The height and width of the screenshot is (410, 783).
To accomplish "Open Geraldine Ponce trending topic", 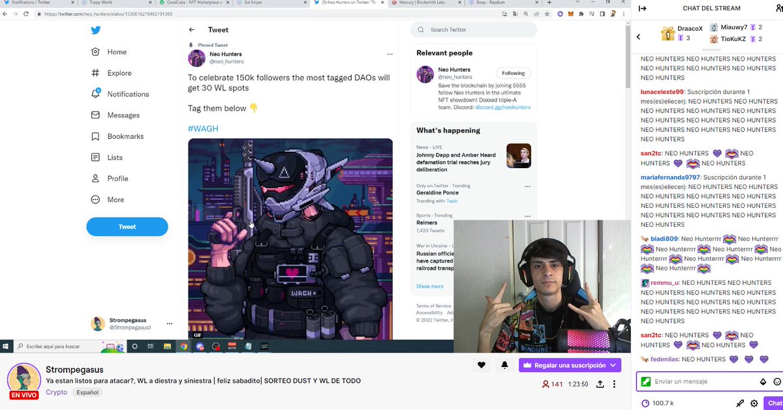I will (438, 193).
